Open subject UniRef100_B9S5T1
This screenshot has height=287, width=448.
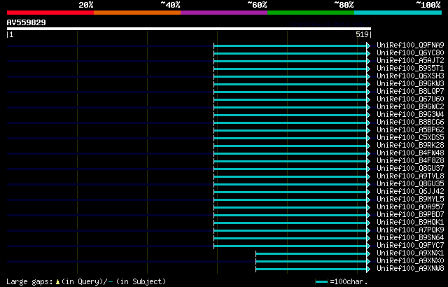(410, 69)
